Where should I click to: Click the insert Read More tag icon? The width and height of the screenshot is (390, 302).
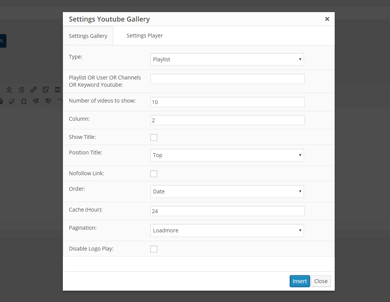tap(58, 90)
